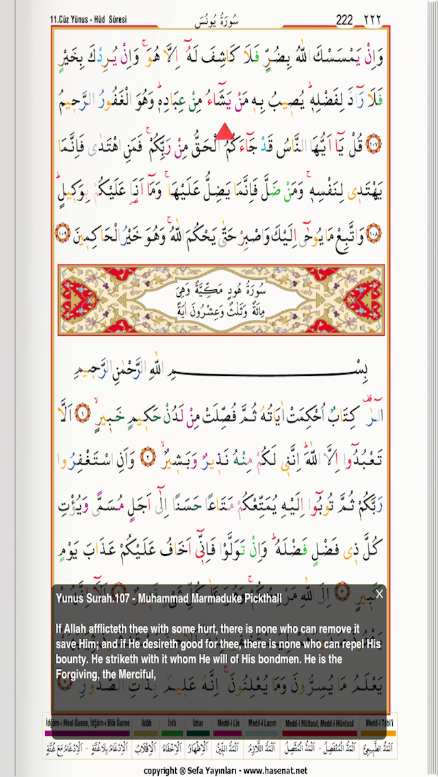438x777 pixels.
Task: Click the red triangle verse marker
Action: pos(224,131)
